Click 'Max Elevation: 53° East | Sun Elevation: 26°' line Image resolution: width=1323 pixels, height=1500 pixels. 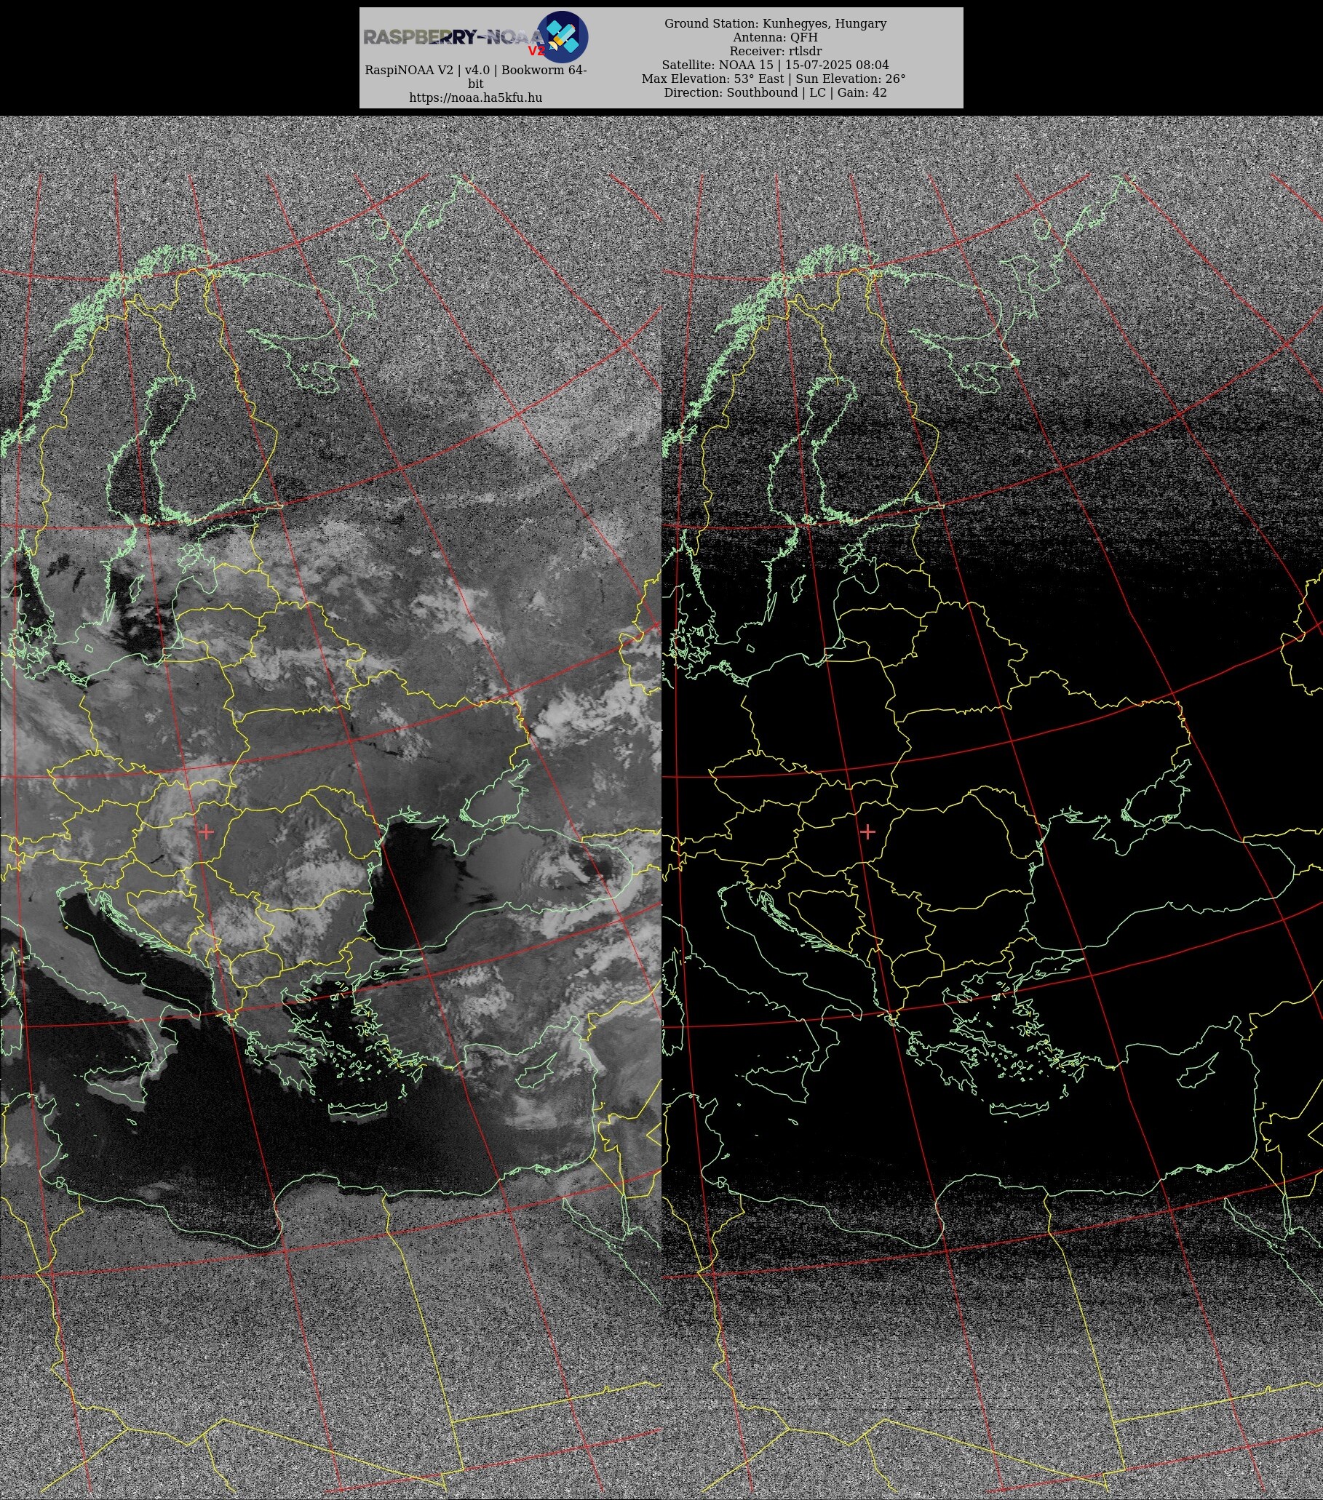pos(774,79)
